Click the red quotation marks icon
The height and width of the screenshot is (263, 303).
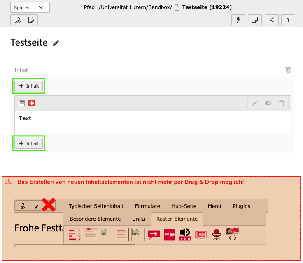coord(170,235)
